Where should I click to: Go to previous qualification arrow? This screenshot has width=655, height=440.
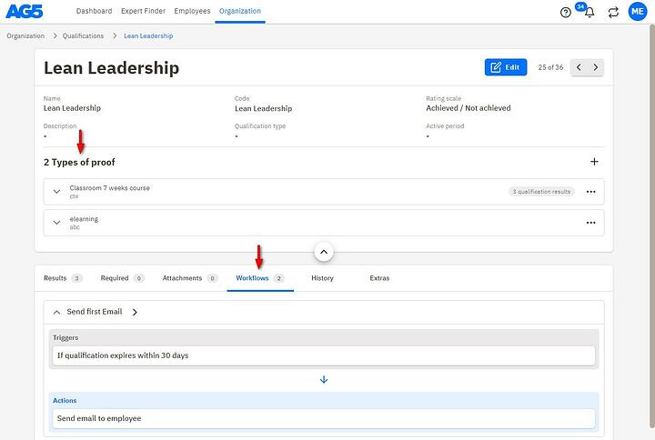coord(579,67)
